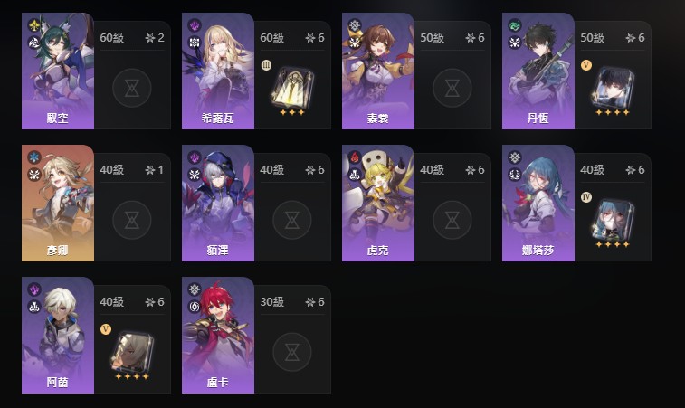Screen dimensions: 685x408
Task: Select 丹恆 character portrait
Action: point(538,71)
